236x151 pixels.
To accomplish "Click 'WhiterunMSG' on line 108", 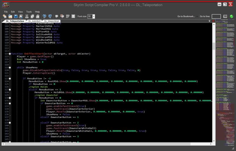I will (x=44, y=37).
